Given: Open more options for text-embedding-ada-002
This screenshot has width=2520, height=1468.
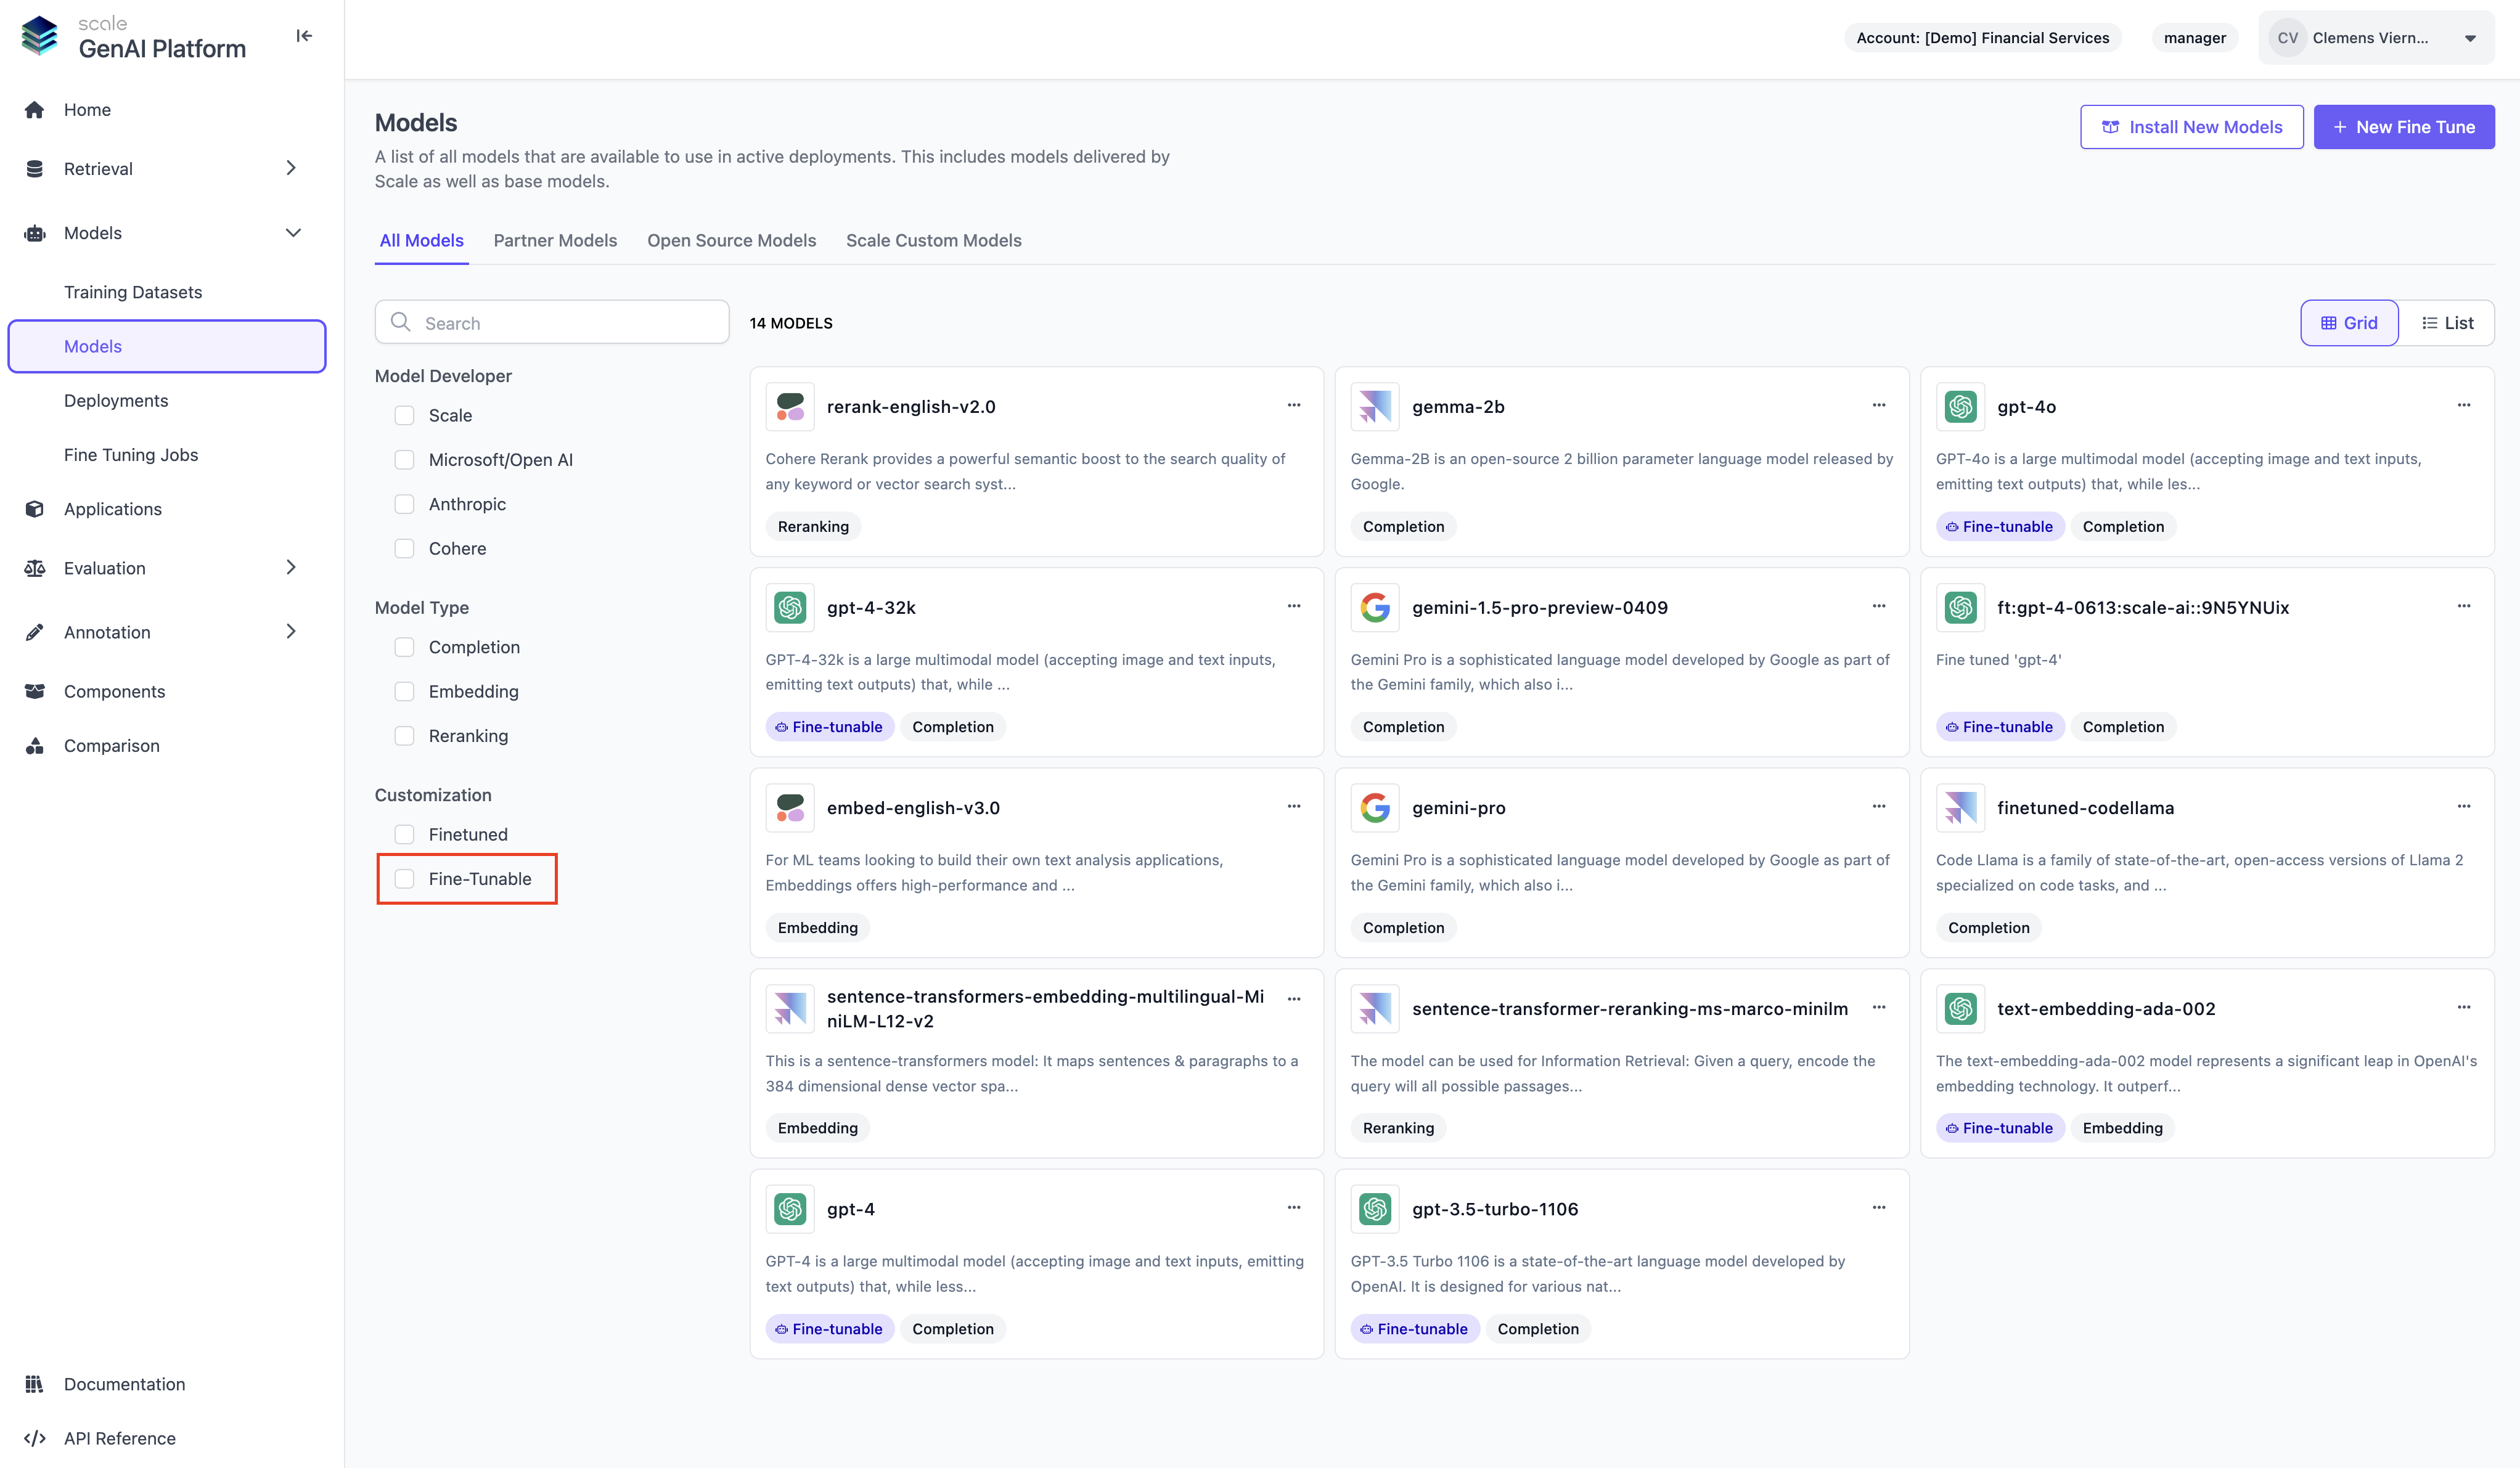Looking at the screenshot, I should coord(2464,1007).
